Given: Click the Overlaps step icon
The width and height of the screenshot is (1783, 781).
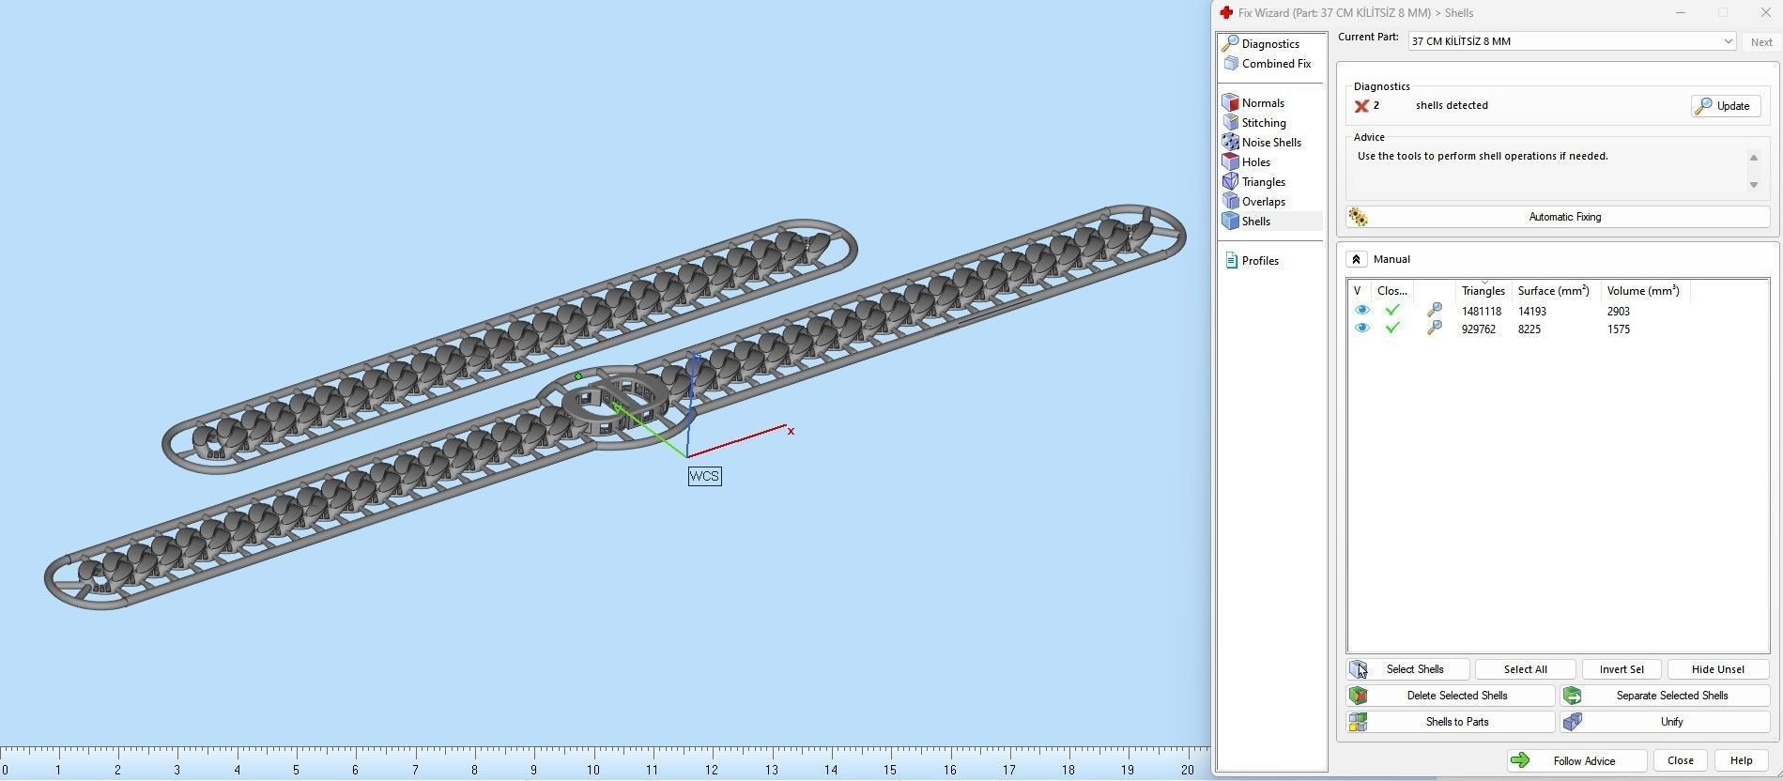Looking at the screenshot, I should pyautogui.click(x=1231, y=202).
